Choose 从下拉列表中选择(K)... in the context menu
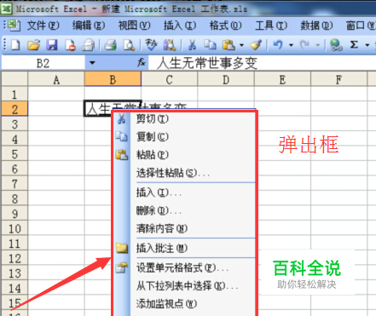 (185, 286)
